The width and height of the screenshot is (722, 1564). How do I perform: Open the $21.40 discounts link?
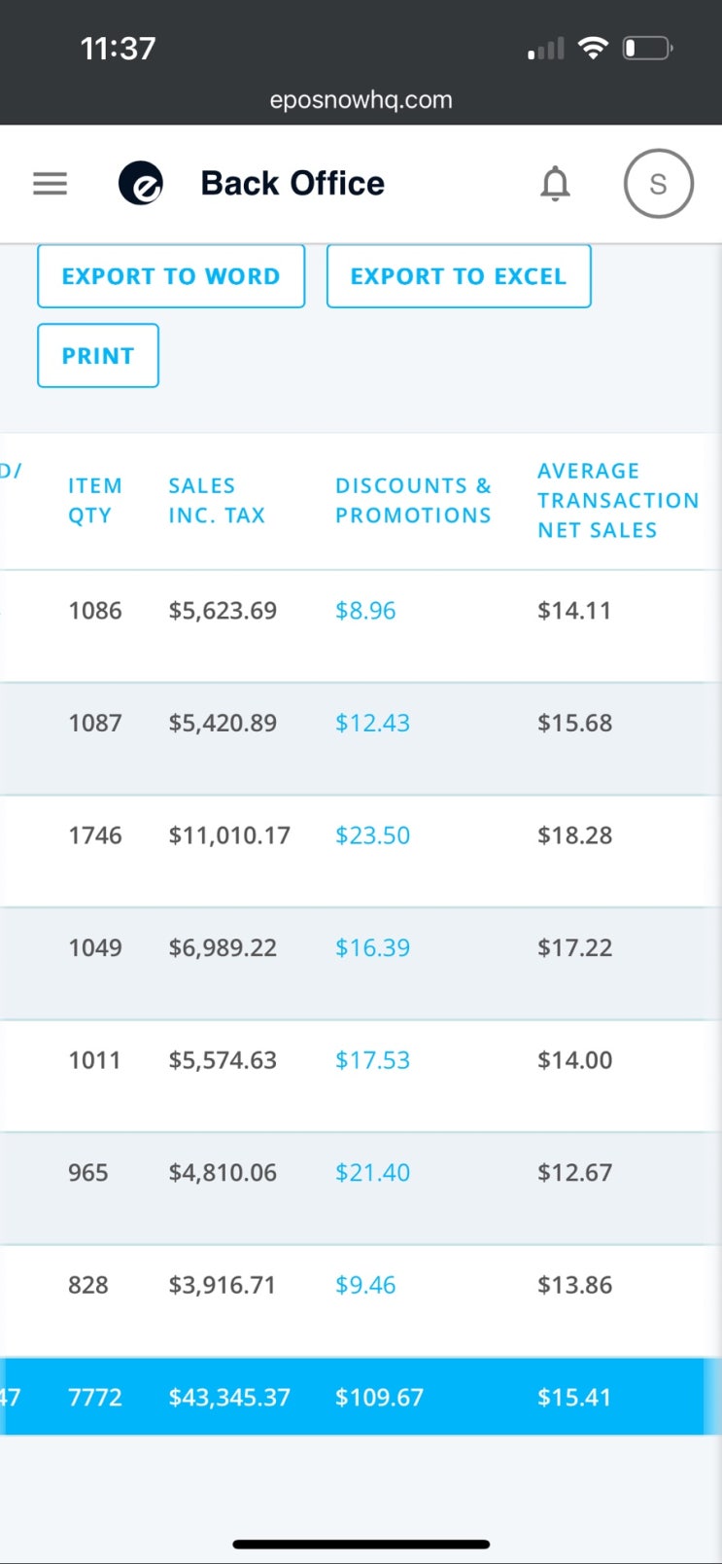click(x=372, y=1172)
